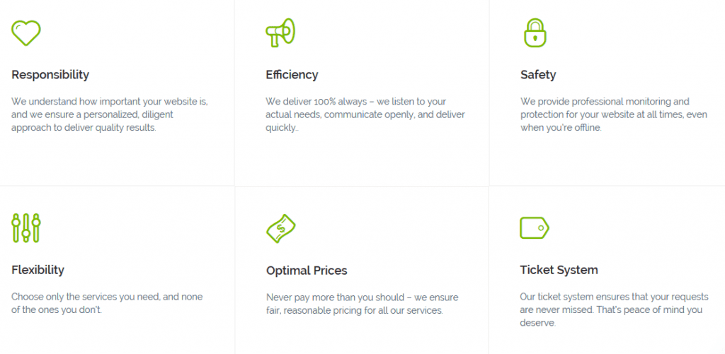This screenshot has width=725, height=354.
Task: Click the Optimal Prices fair pricing text
Action: coord(362,304)
